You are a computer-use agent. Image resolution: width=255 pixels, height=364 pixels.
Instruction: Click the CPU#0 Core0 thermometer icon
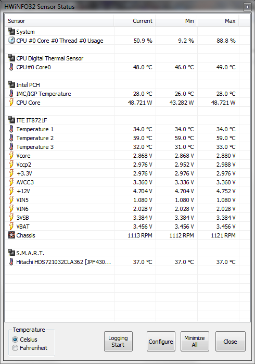tap(11, 67)
